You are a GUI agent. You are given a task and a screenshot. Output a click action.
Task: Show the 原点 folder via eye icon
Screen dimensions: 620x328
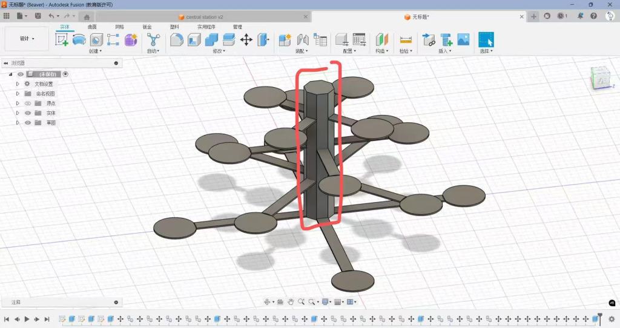pyautogui.click(x=27, y=103)
